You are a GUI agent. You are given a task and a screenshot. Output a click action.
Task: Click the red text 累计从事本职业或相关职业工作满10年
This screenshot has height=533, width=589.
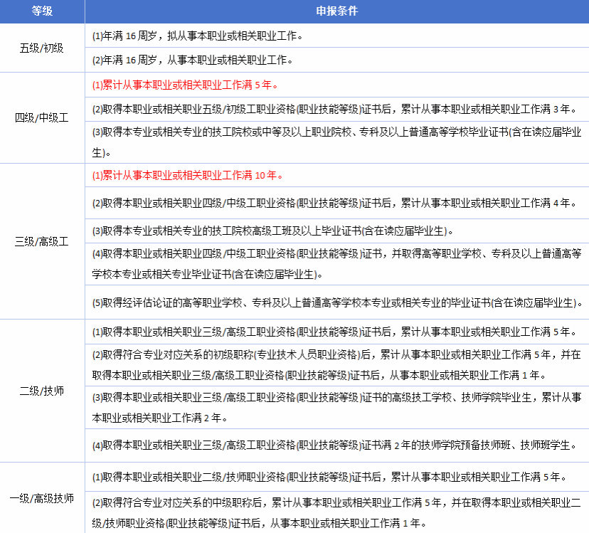tap(188, 175)
